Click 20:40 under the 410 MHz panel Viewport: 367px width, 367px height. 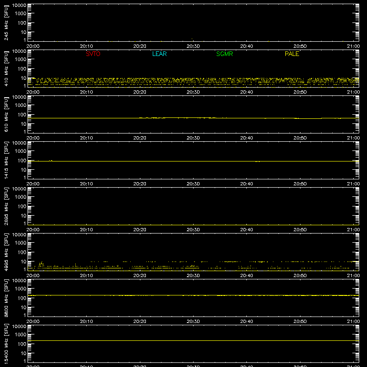[246, 92]
